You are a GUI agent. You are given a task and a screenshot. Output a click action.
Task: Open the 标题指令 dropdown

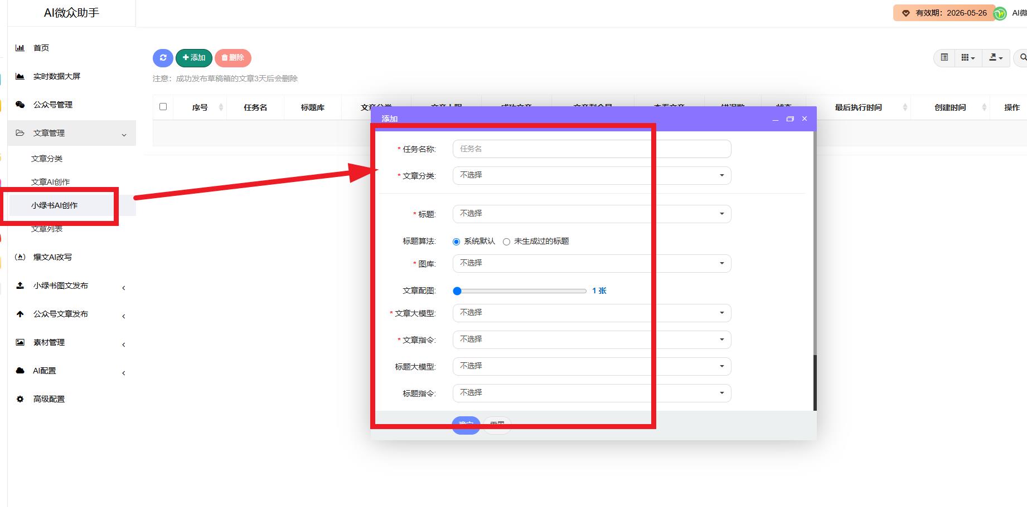(592, 393)
